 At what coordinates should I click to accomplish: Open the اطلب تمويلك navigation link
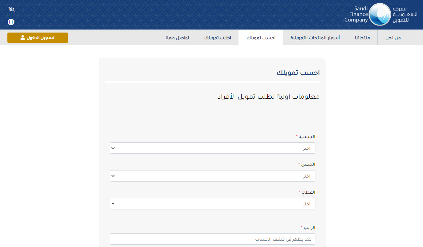pyautogui.click(x=218, y=38)
